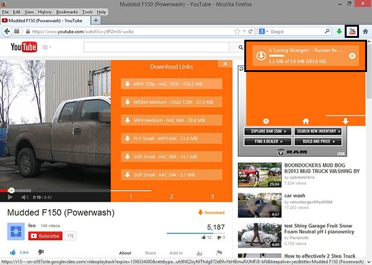The width and height of the screenshot is (372, 265).
Task: Download MP4 Medium AAC 96K 28.8 MB
Action: pos(172,120)
